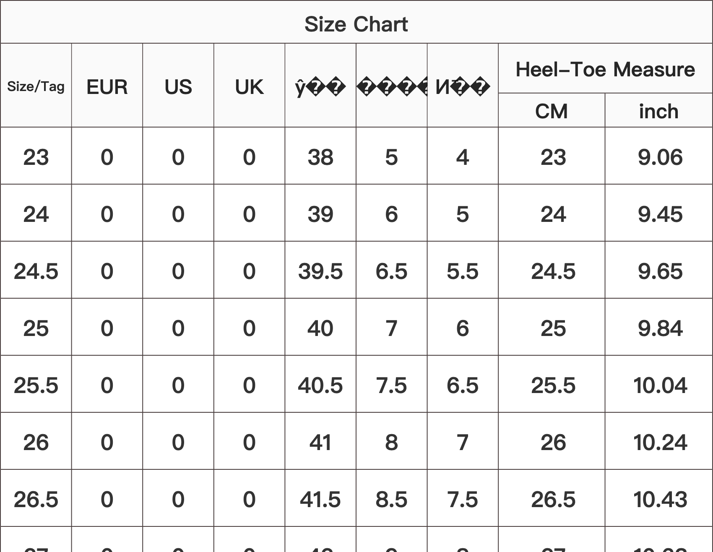This screenshot has width=713, height=552.
Task: Click the 10.04 inch value cell
Action: 660,385
